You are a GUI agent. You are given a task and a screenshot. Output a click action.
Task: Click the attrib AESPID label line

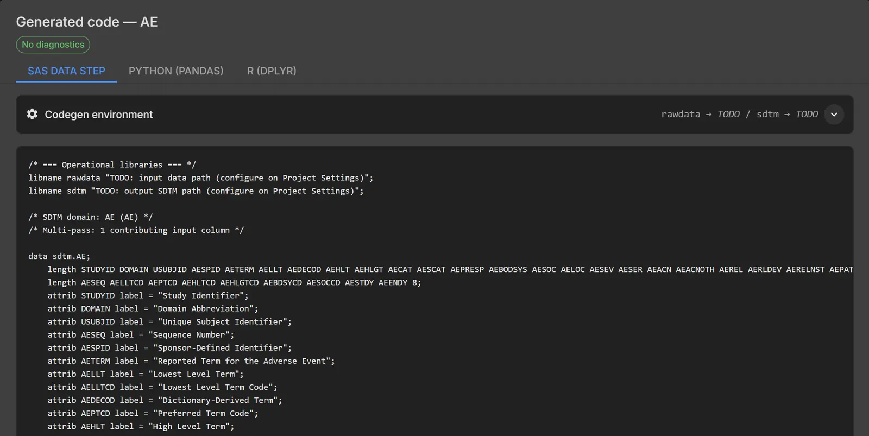tap(169, 347)
